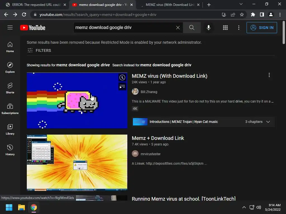This screenshot has height=214, width=286.
Task: Open the network icon in tray
Action: pos(252,207)
